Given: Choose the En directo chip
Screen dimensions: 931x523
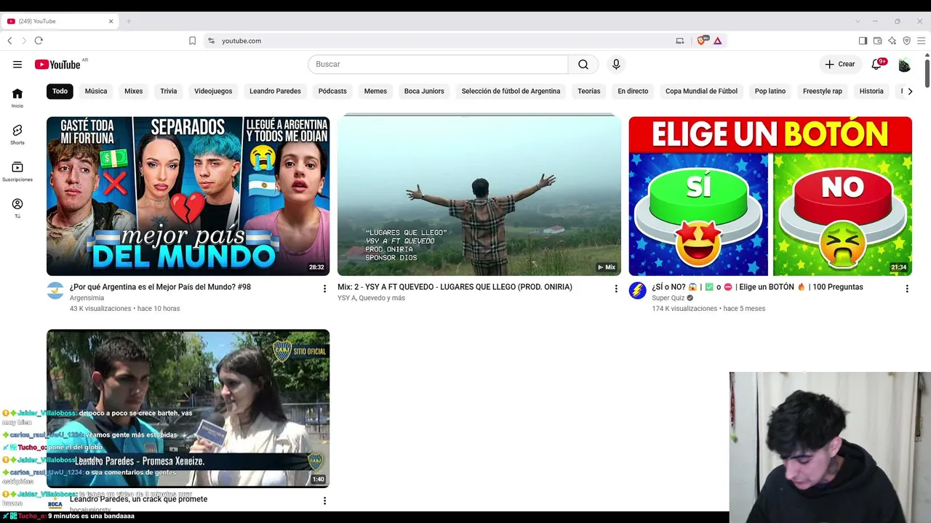Looking at the screenshot, I should click(x=633, y=92).
